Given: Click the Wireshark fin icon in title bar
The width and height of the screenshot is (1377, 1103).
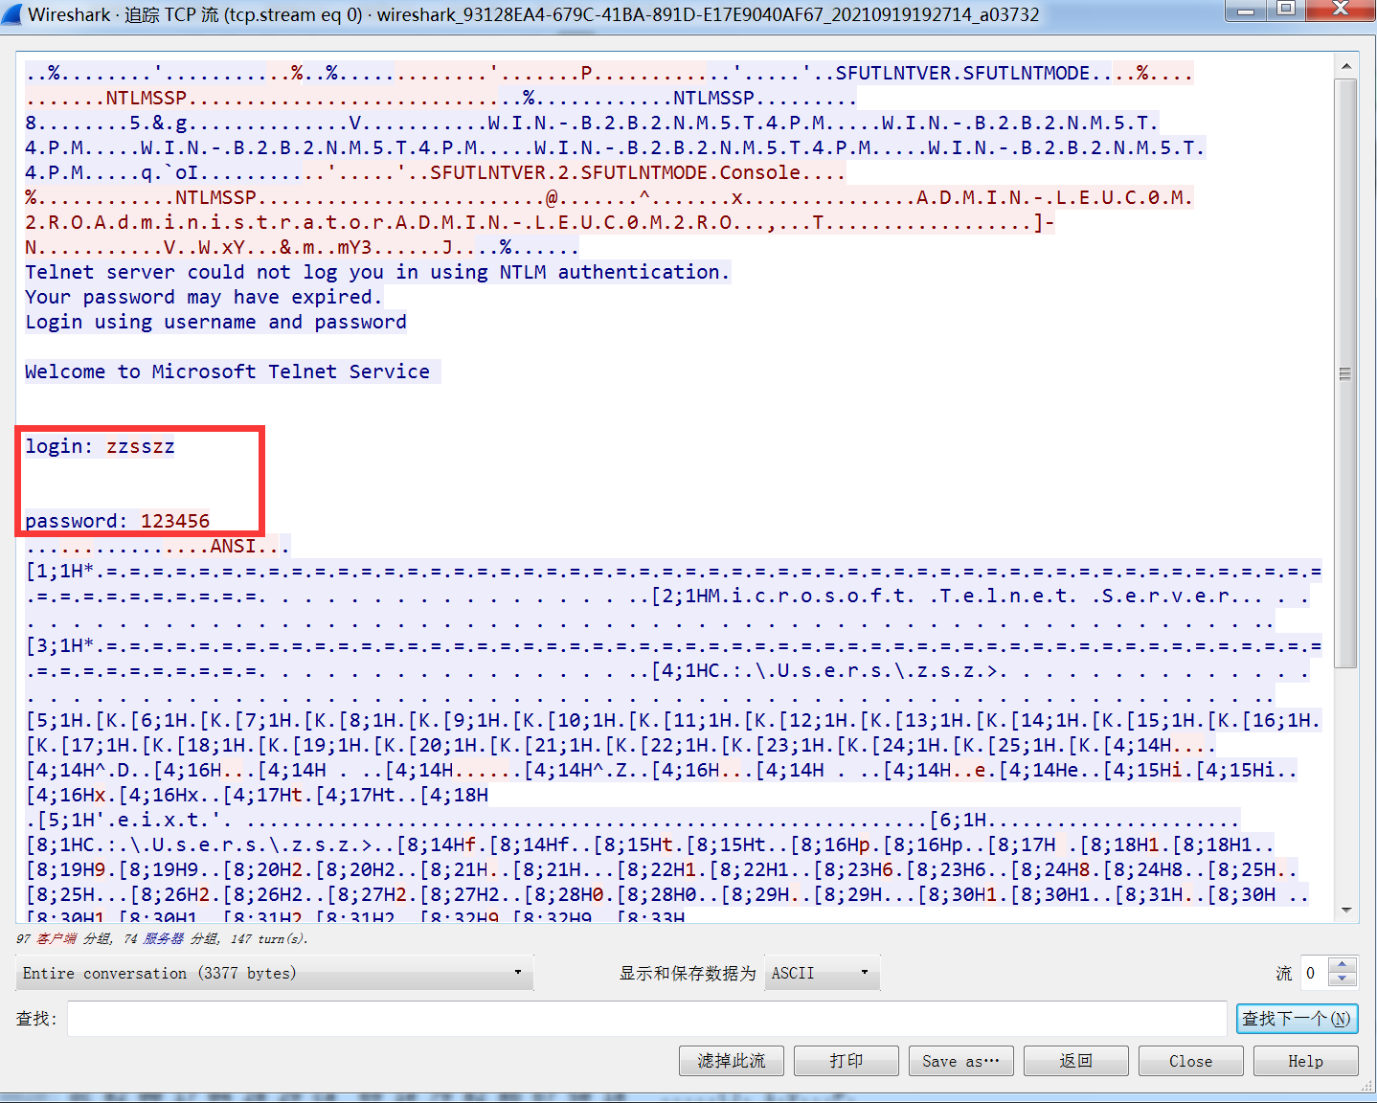Looking at the screenshot, I should [11, 14].
